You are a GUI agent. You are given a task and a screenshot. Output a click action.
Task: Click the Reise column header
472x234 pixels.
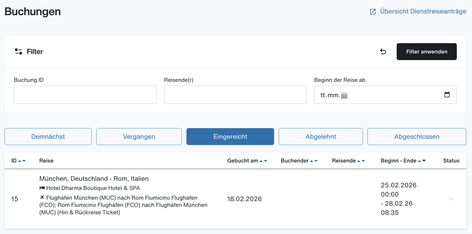[46, 161]
